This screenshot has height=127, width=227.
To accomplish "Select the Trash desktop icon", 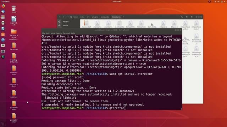I will [14, 9].
